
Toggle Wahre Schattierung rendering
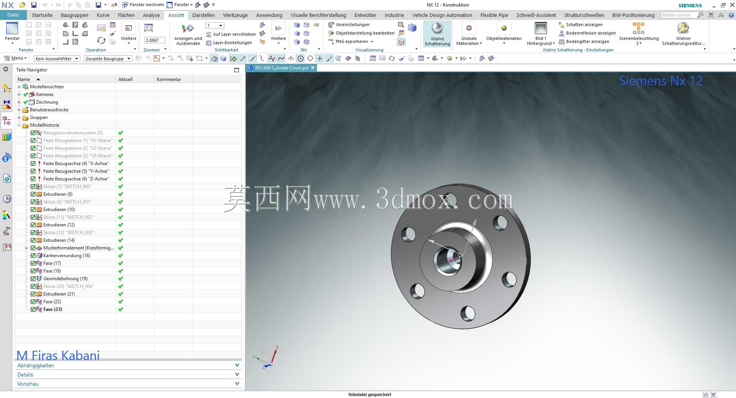[437, 34]
